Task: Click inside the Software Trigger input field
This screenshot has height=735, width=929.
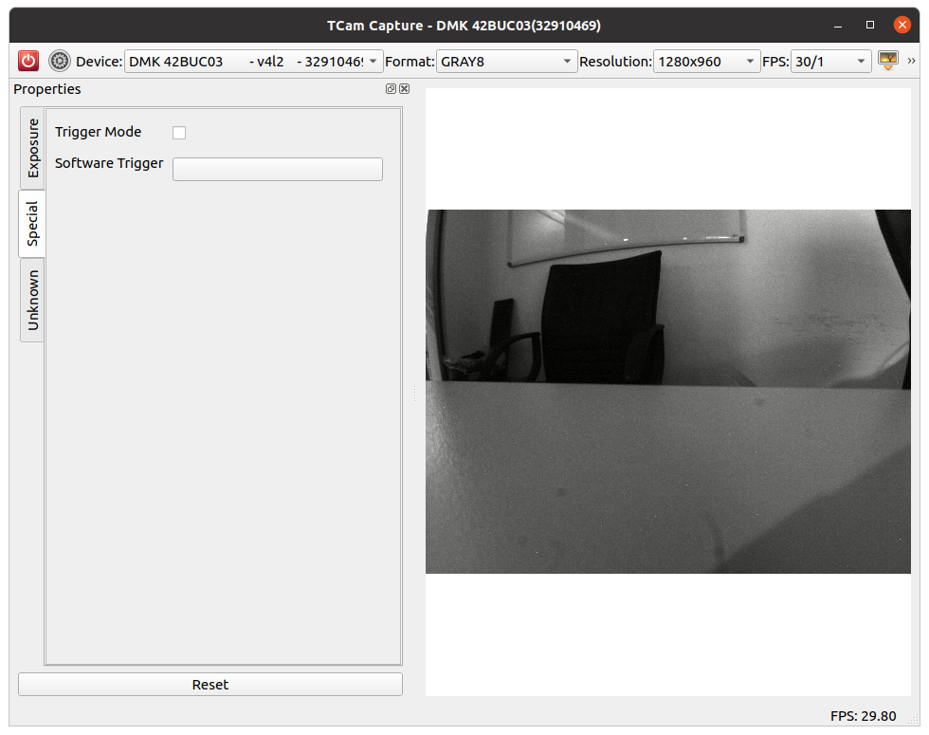Action: [x=277, y=169]
